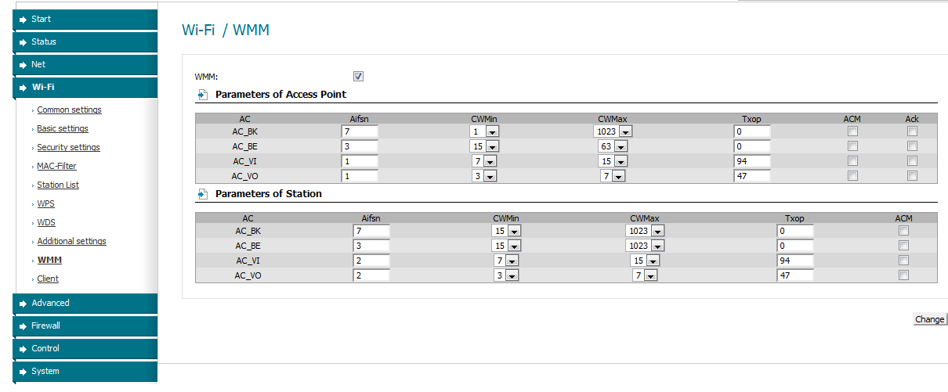The image size is (948, 392).
Task: Open MAC-Filter page link
Action: point(56,166)
